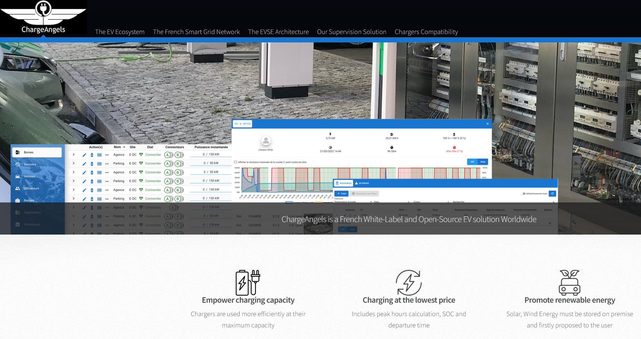Click the battery and plug icon

[x=248, y=282]
